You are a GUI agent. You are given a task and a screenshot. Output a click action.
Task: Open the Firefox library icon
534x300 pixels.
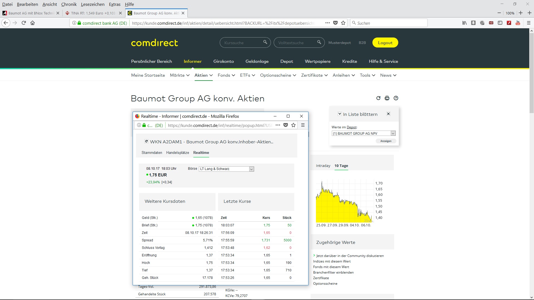464,23
